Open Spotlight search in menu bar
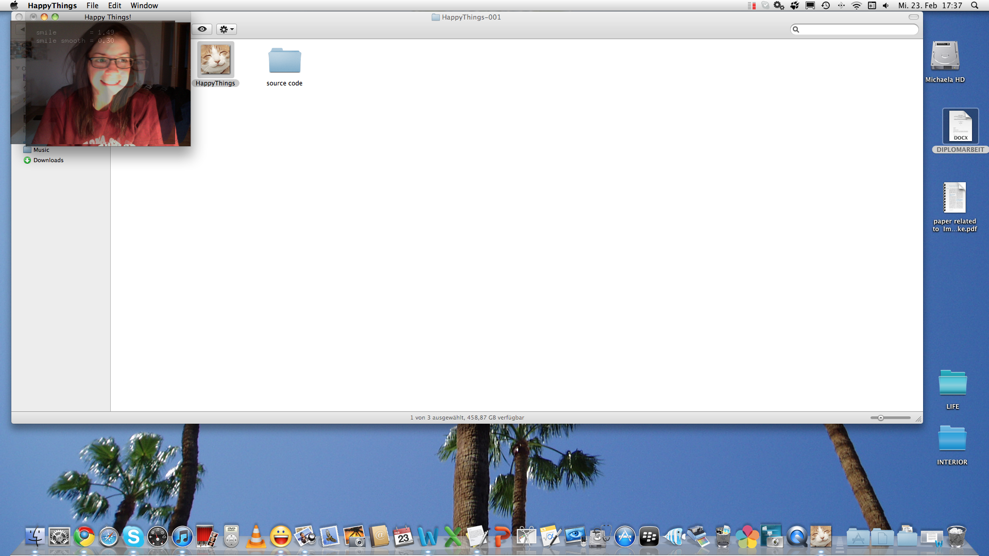 pos(975,6)
